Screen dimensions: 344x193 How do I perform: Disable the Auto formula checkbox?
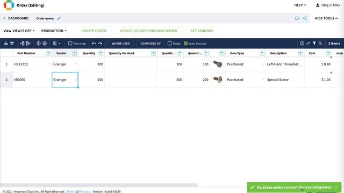(186, 43)
